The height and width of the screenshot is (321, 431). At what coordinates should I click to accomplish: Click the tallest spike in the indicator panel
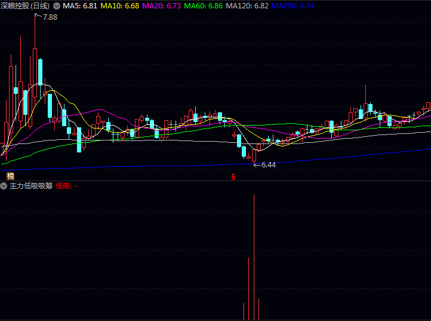pyautogui.click(x=254, y=257)
